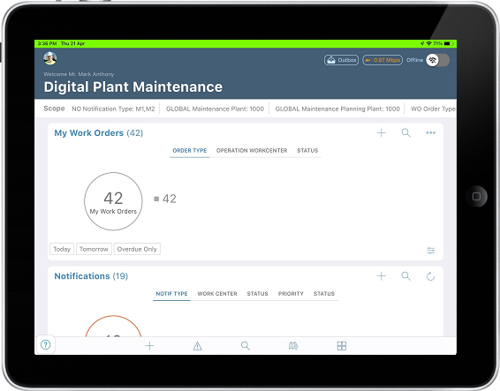500x391 pixels.
Task: Open grid dashboard icon in bottom bar
Action: [x=342, y=346]
